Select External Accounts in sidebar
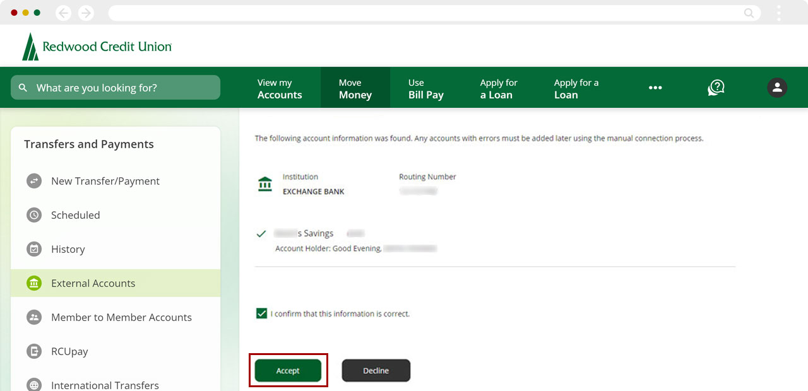Image resolution: width=808 pixels, height=391 pixels. tap(116, 283)
